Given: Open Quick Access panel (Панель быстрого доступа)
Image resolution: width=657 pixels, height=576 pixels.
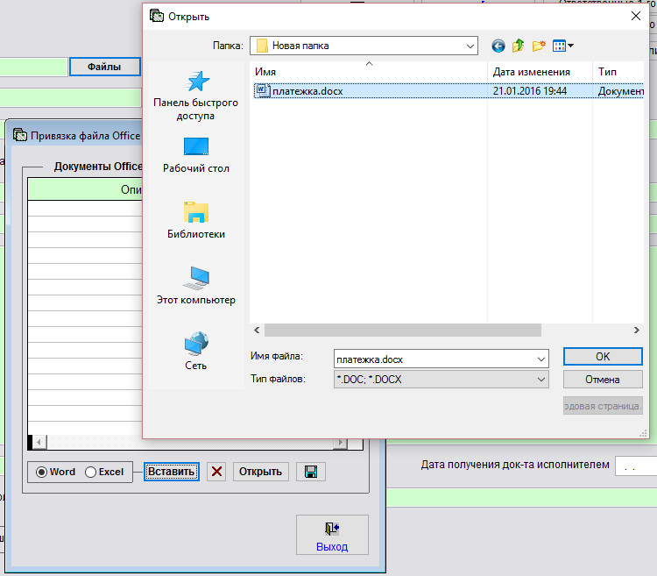Looking at the screenshot, I should click(x=195, y=96).
